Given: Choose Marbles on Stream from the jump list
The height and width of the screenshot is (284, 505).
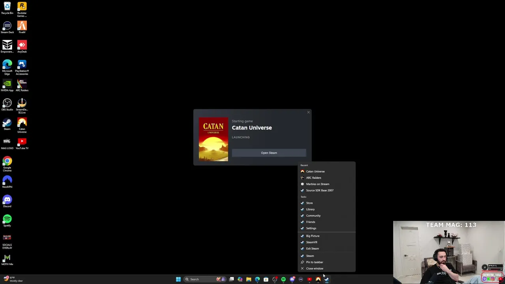Looking at the screenshot, I should (x=326, y=184).
